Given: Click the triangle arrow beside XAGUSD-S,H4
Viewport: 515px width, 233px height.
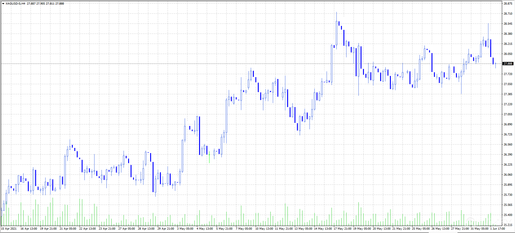Looking at the screenshot, I should 3,4.
